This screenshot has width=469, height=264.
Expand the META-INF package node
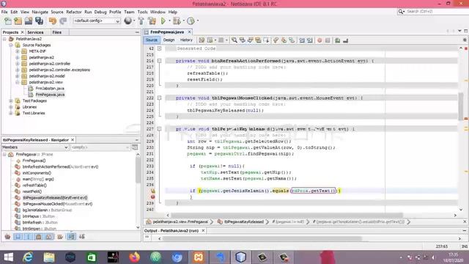tap(18, 51)
